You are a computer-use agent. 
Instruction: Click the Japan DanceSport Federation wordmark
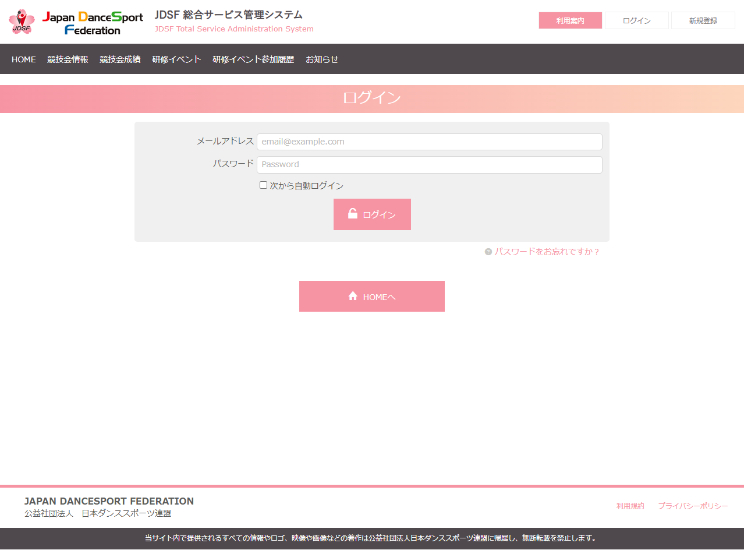click(93, 23)
